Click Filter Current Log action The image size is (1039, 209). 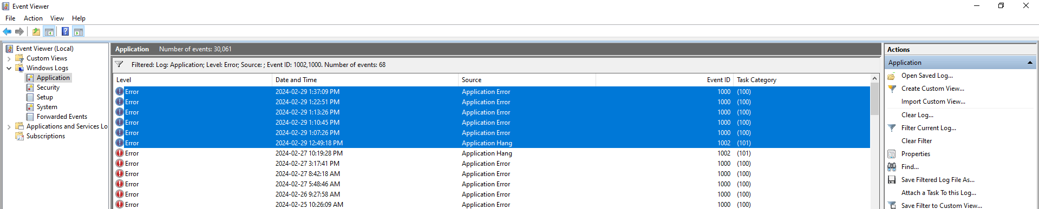(929, 128)
